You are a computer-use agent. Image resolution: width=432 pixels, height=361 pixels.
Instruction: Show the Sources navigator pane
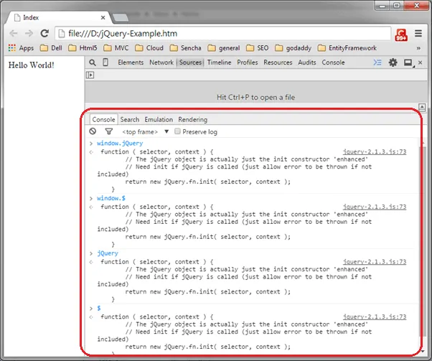[90, 75]
